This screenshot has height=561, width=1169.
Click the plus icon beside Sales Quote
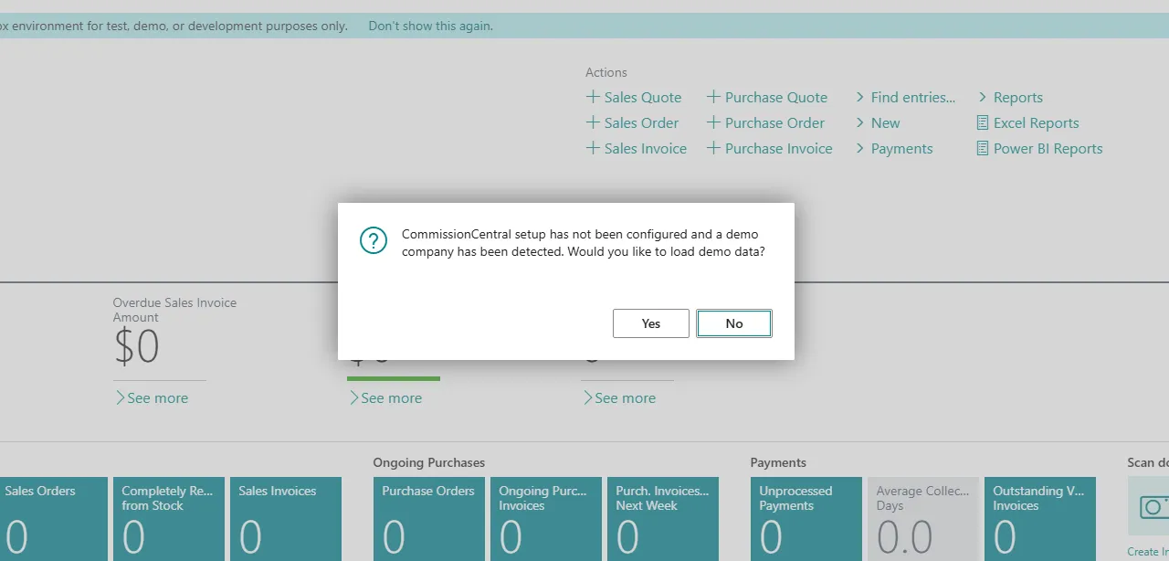pos(593,97)
